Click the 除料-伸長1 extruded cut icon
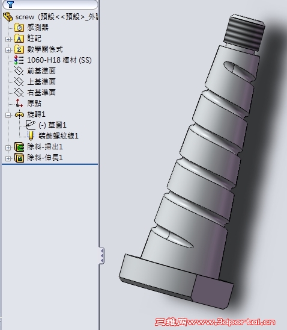The height and width of the screenshot is (330, 287). pos(19,158)
